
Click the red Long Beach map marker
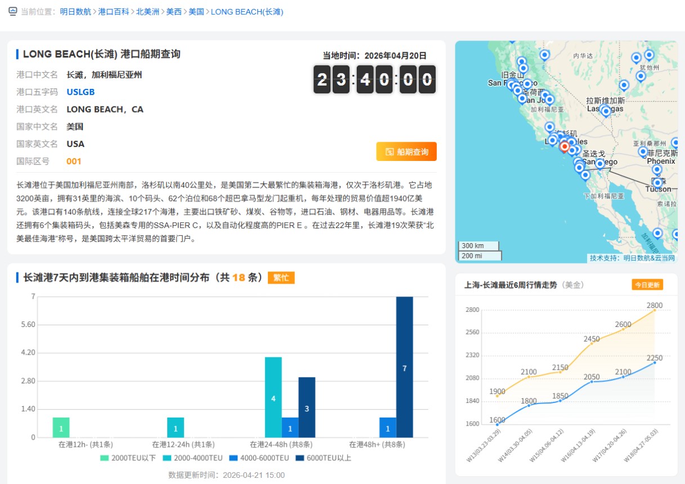pyautogui.click(x=565, y=146)
